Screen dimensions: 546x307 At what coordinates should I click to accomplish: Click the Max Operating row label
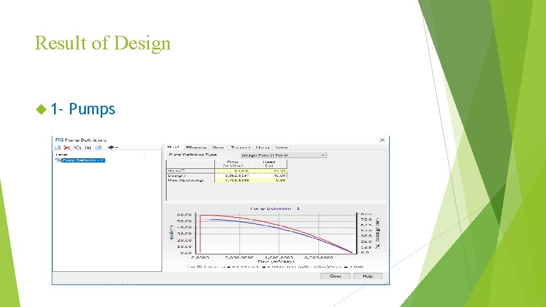pos(185,180)
